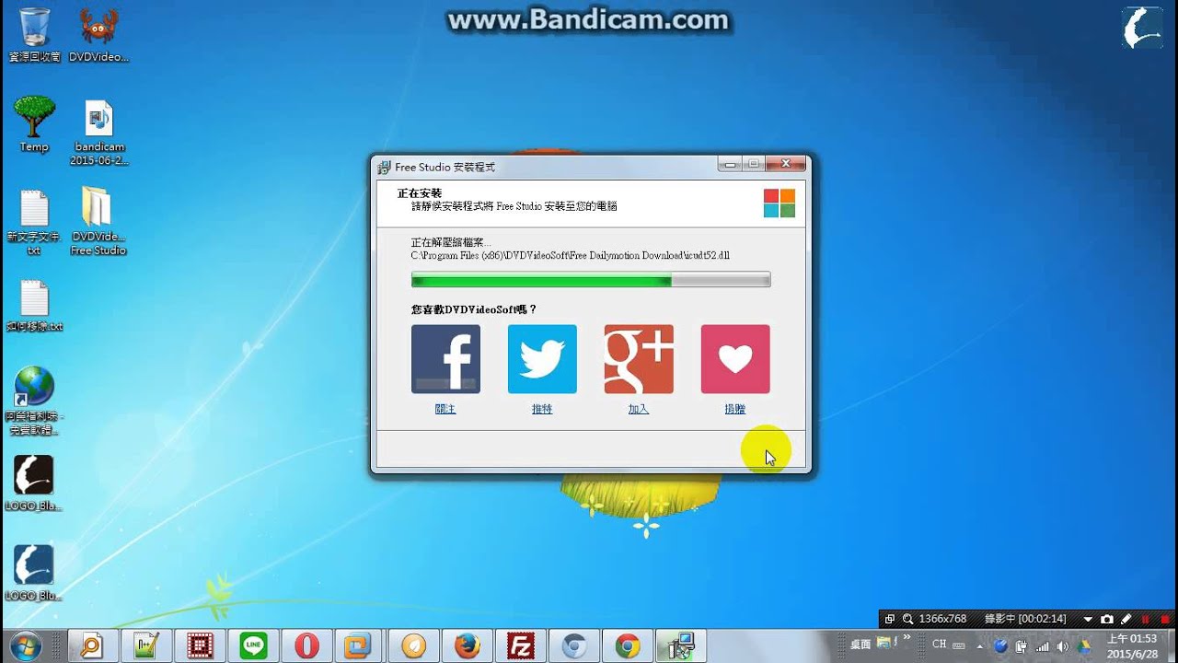Click the Bandicam pencil draw icon
Viewport: 1178px width, 663px height.
click(x=1126, y=619)
